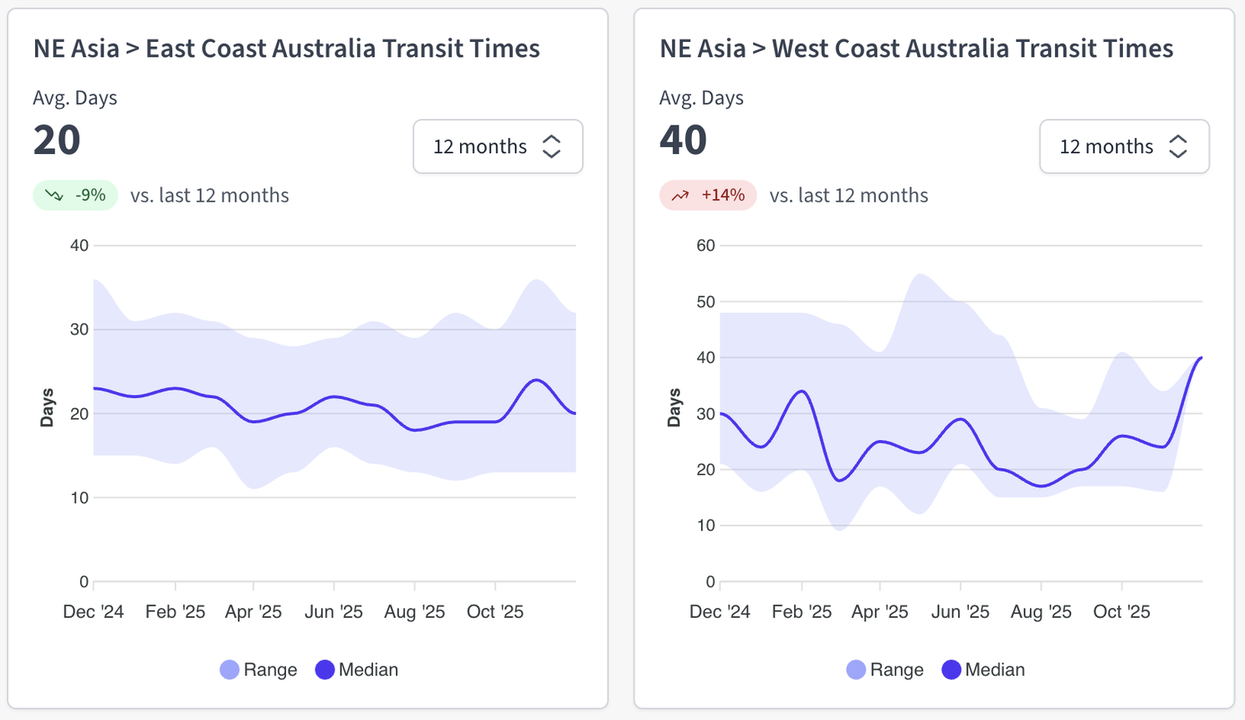Viewport: 1245px width, 720px height.
Task: Toggle Range visibility on East Coast chart legend
Action: pos(229,669)
